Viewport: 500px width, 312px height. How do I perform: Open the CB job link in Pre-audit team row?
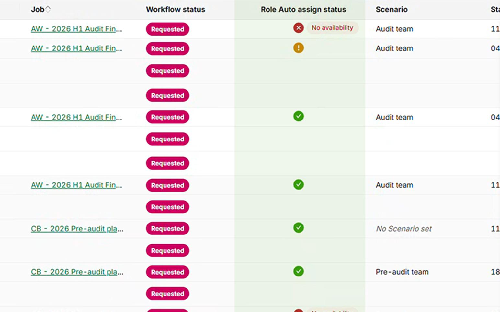click(x=77, y=272)
